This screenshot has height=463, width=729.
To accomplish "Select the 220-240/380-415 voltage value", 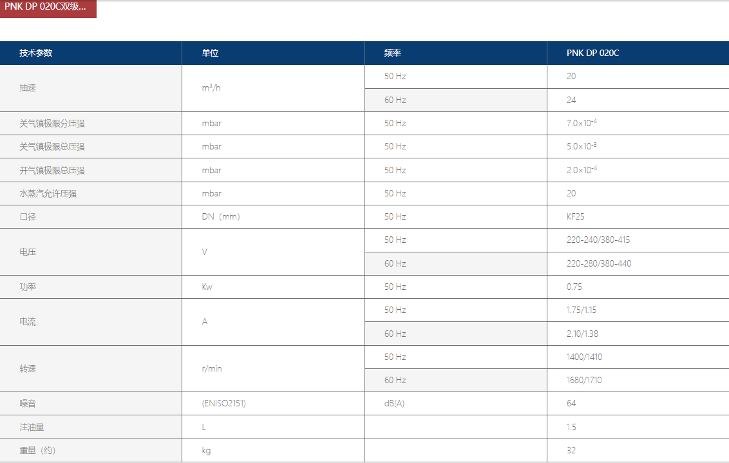I will click(598, 240).
